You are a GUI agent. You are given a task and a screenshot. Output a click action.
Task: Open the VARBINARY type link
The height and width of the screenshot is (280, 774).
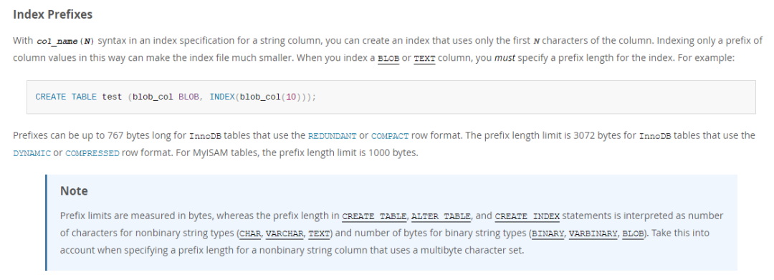[593, 233]
